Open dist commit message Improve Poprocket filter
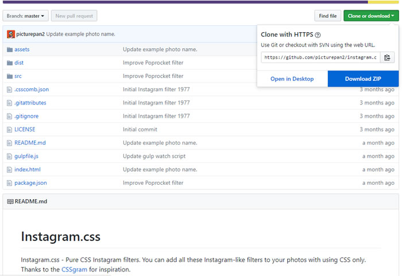This screenshot has width=402, height=276. [153, 63]
